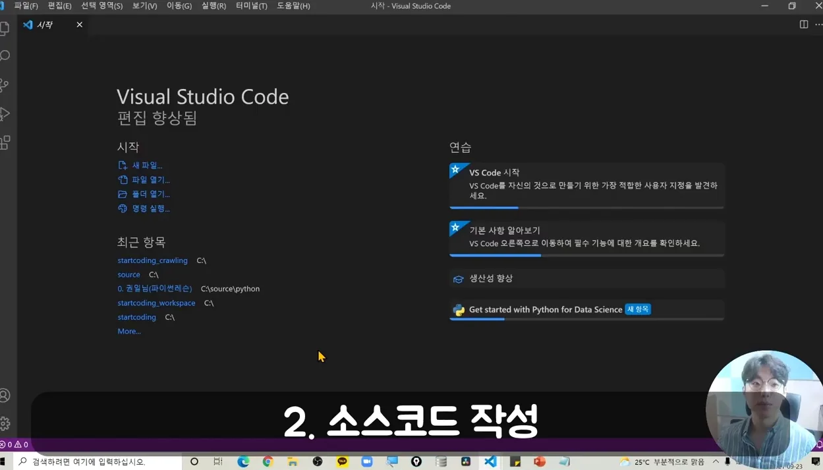Open recent startcoding_workspace folder
Screen dimensions: 823x470
156,303
